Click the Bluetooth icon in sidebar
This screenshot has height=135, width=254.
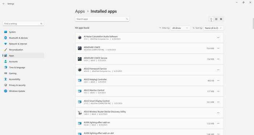click(6, 38)
